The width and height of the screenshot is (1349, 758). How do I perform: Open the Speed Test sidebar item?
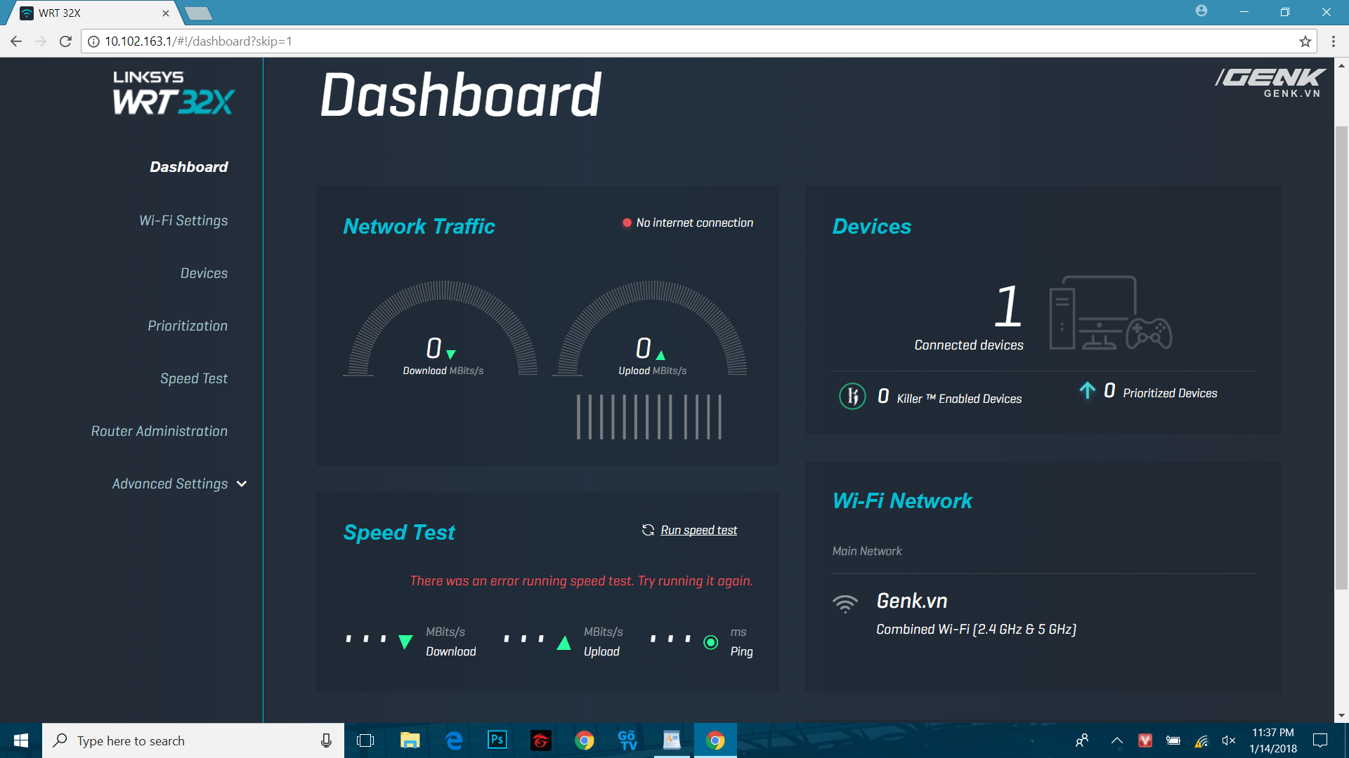tap(194, 378)
